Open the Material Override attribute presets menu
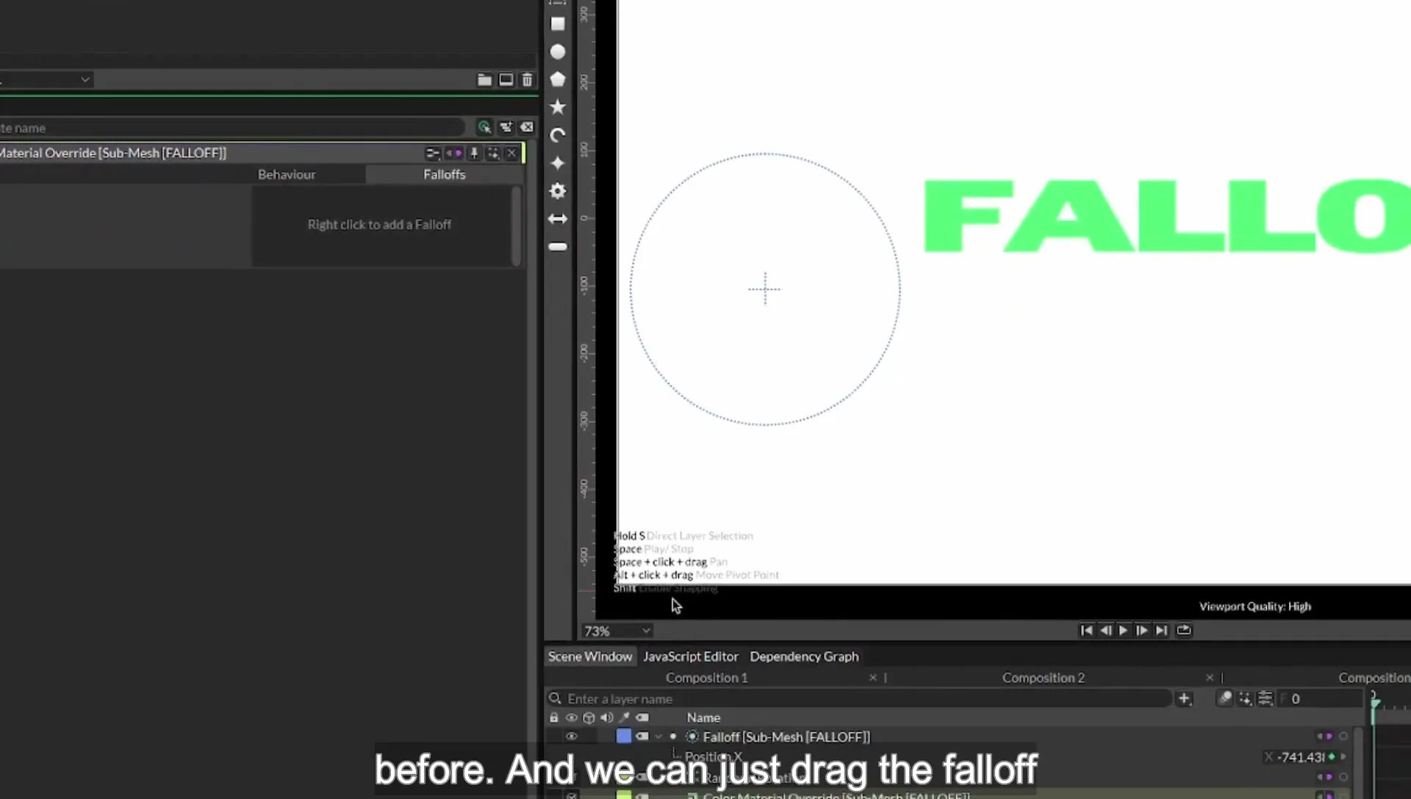The image size is (1411, 799). [x=432, y=153]
